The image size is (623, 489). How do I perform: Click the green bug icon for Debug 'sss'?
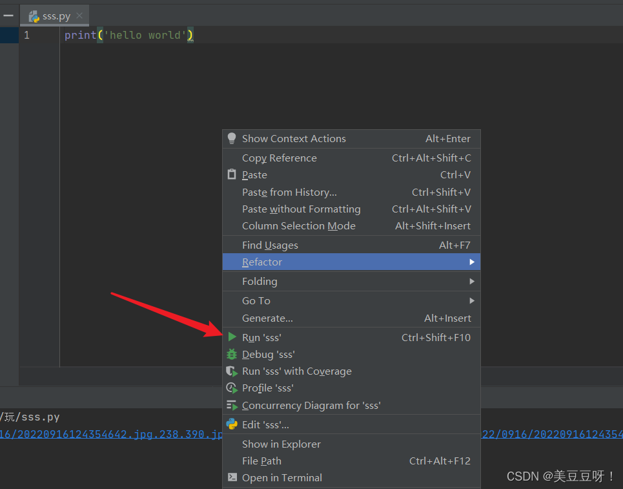click(x=232, y=354)
